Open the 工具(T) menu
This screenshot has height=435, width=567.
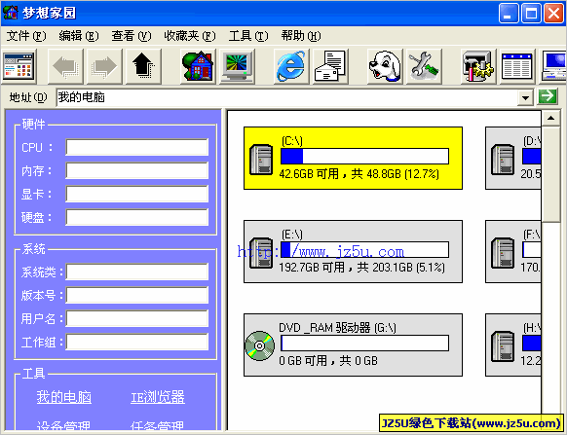pyautogui.click(x=248, y=36)
